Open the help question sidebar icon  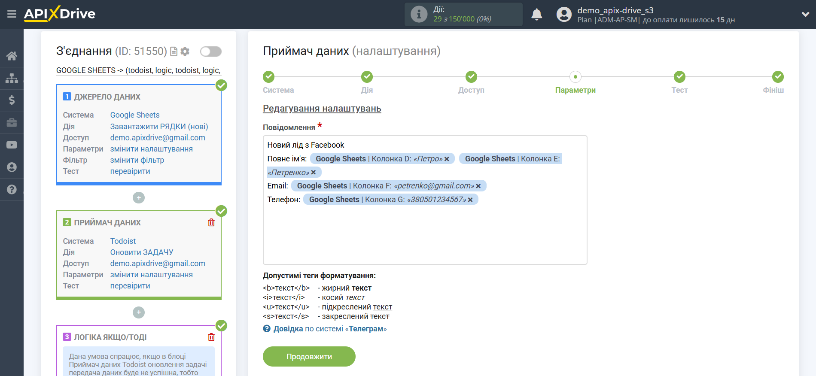pyautogui.click(x=12, y=189)
